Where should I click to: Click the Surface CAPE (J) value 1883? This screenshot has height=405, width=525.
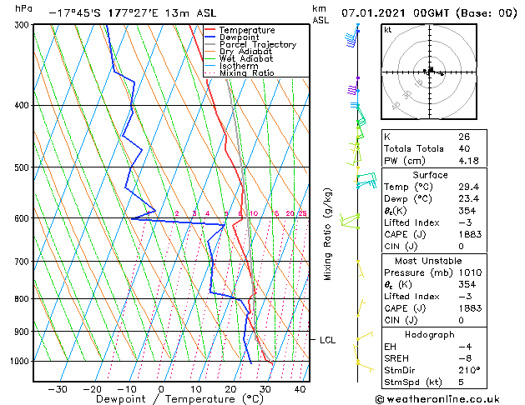point(470,234)
